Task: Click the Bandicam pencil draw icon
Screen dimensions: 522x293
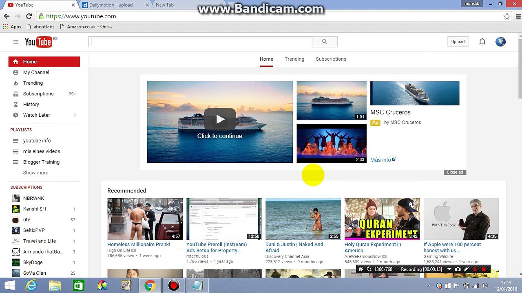Action: 466,269
